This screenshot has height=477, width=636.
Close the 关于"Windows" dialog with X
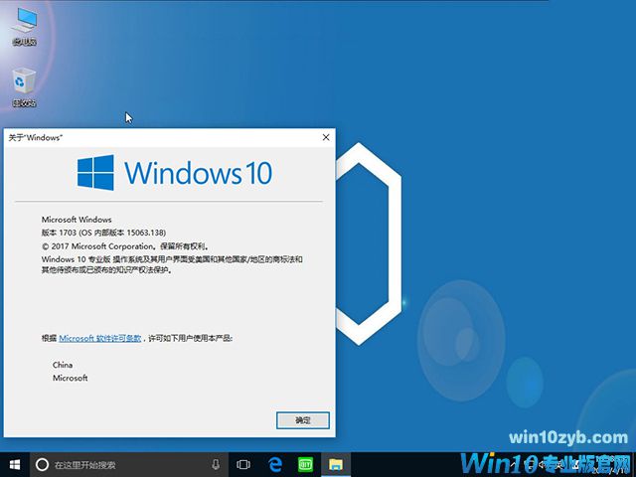tap(325, 137)
